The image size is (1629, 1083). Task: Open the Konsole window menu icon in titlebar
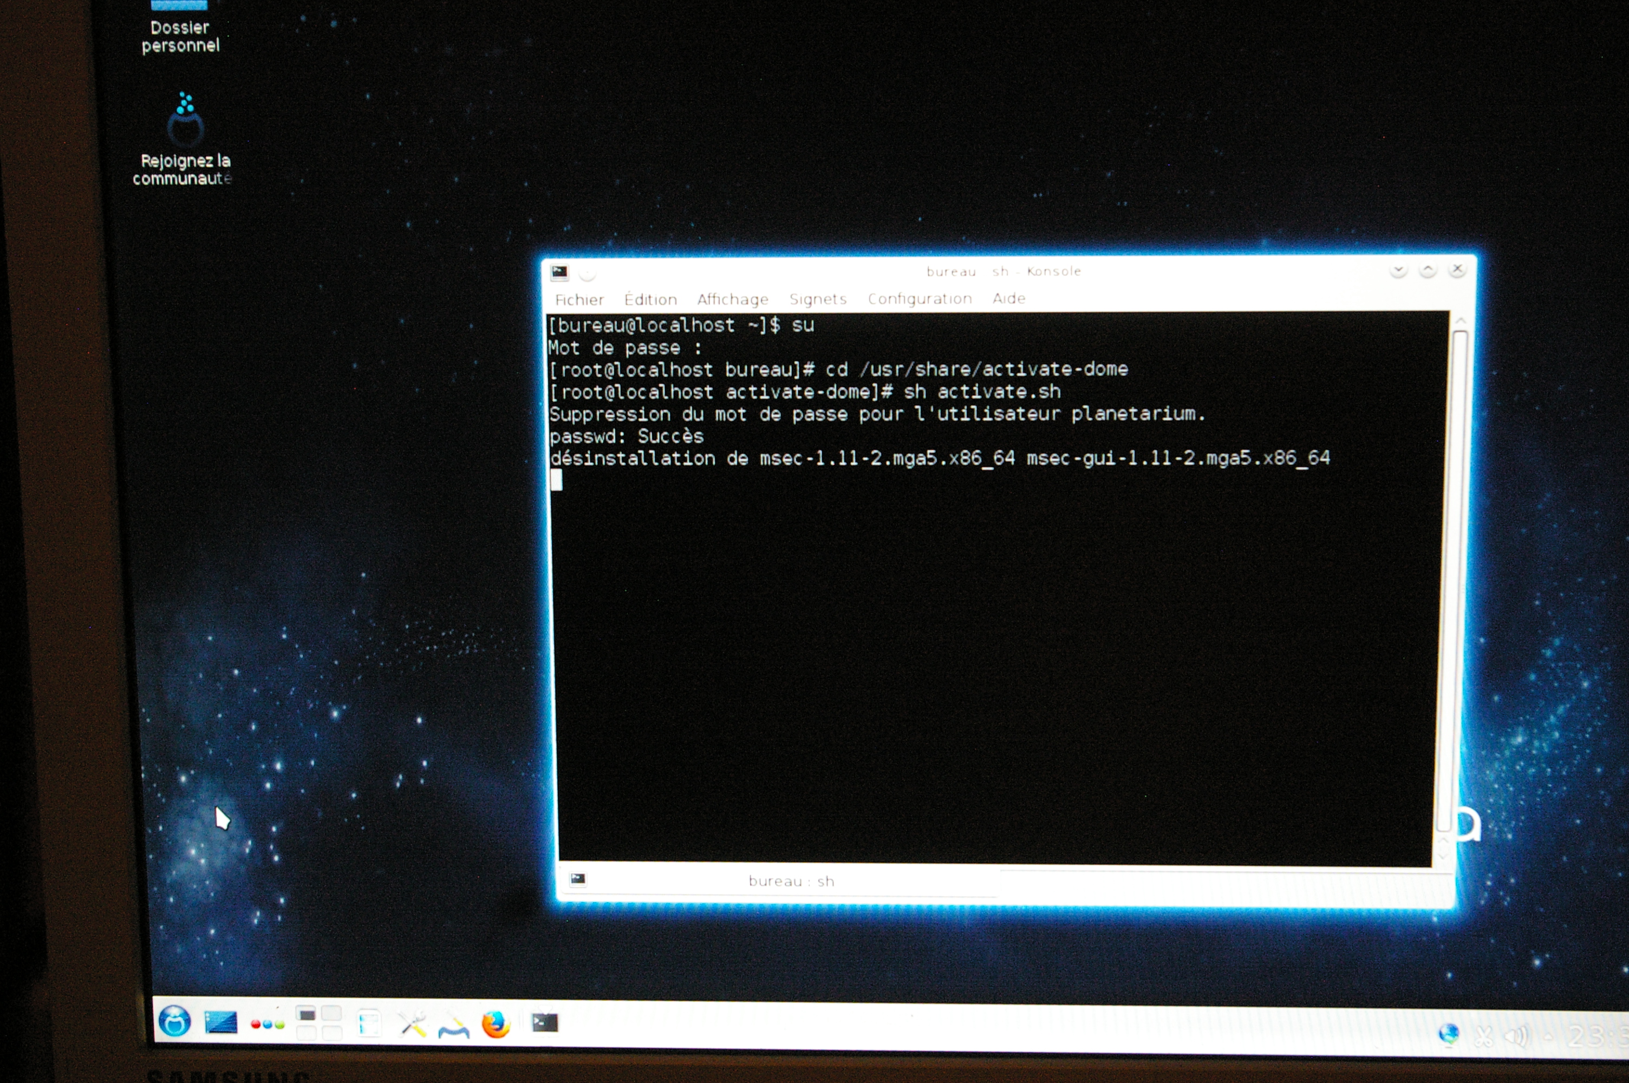coord(559,273)
